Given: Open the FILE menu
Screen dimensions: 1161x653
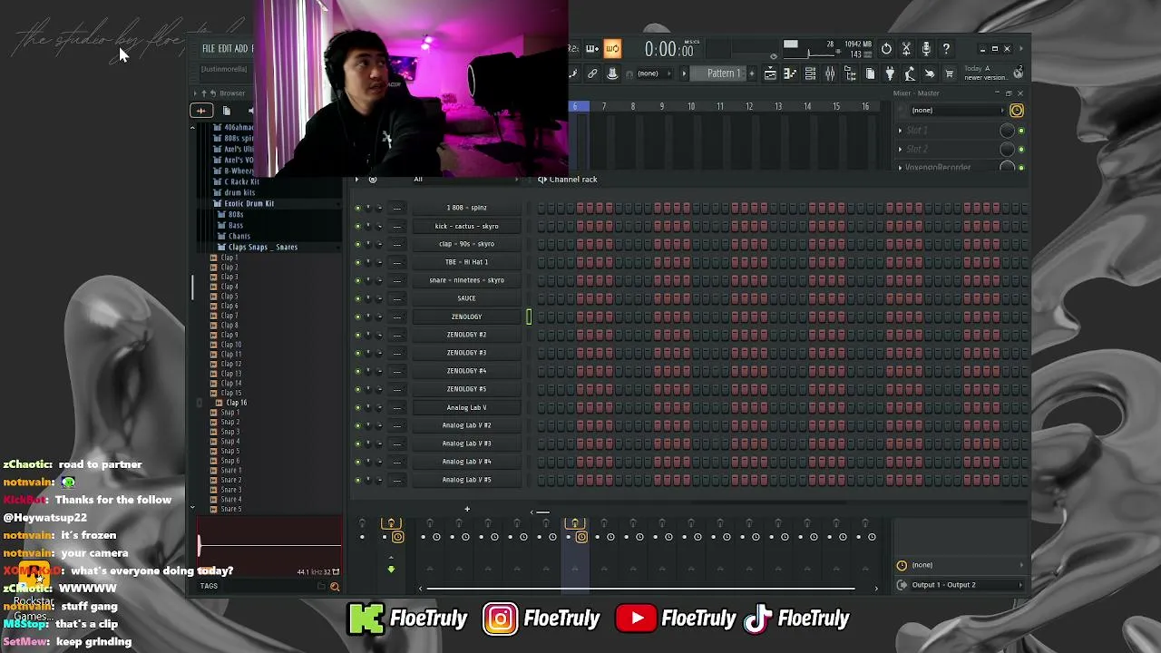Looking at the screenshot, I should click(209, 49).
